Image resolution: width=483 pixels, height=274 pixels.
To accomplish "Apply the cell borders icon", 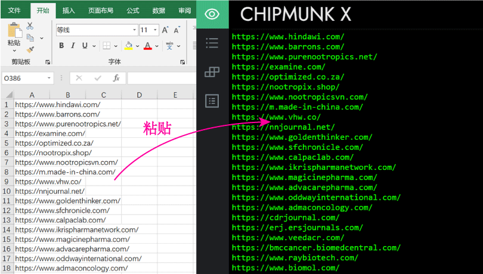I will [107, 46].
